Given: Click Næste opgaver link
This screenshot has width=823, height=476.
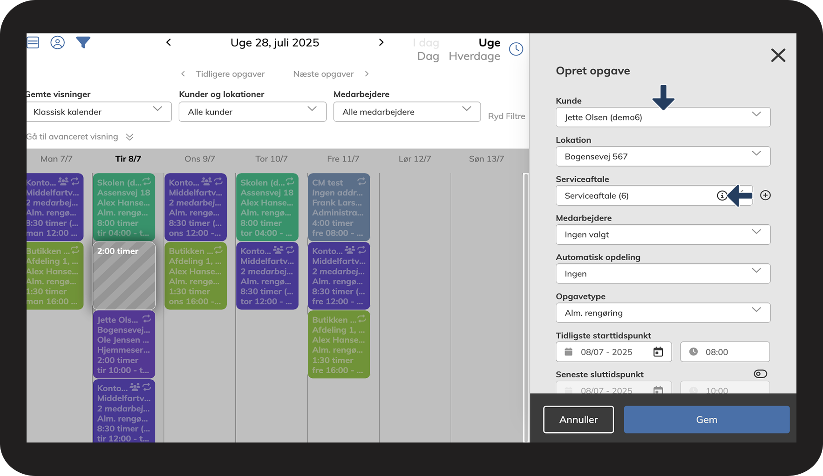Looking at the screenshot, I should click(323, 74).
